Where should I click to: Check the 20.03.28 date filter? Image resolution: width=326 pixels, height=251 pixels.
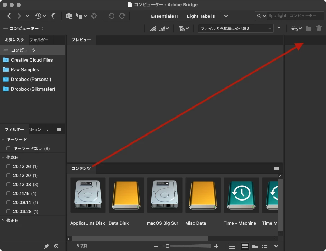tap(8, 211)
